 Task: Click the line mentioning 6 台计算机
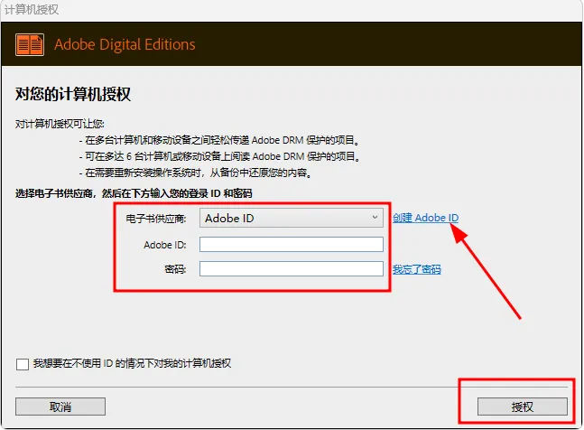(x=219, y=156)
